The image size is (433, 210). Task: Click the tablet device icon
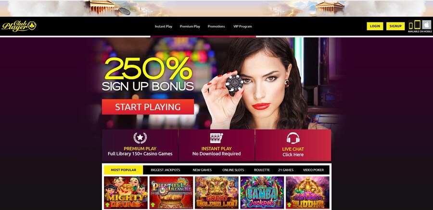(417, 25)
